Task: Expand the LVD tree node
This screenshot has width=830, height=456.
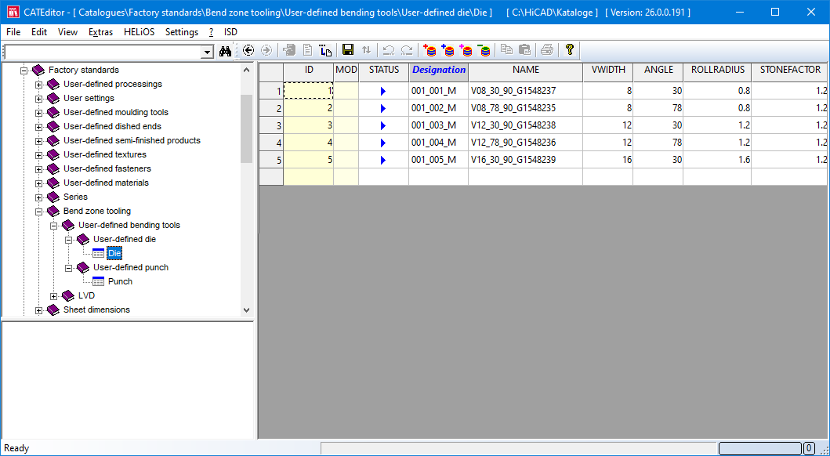Action: 53,296
